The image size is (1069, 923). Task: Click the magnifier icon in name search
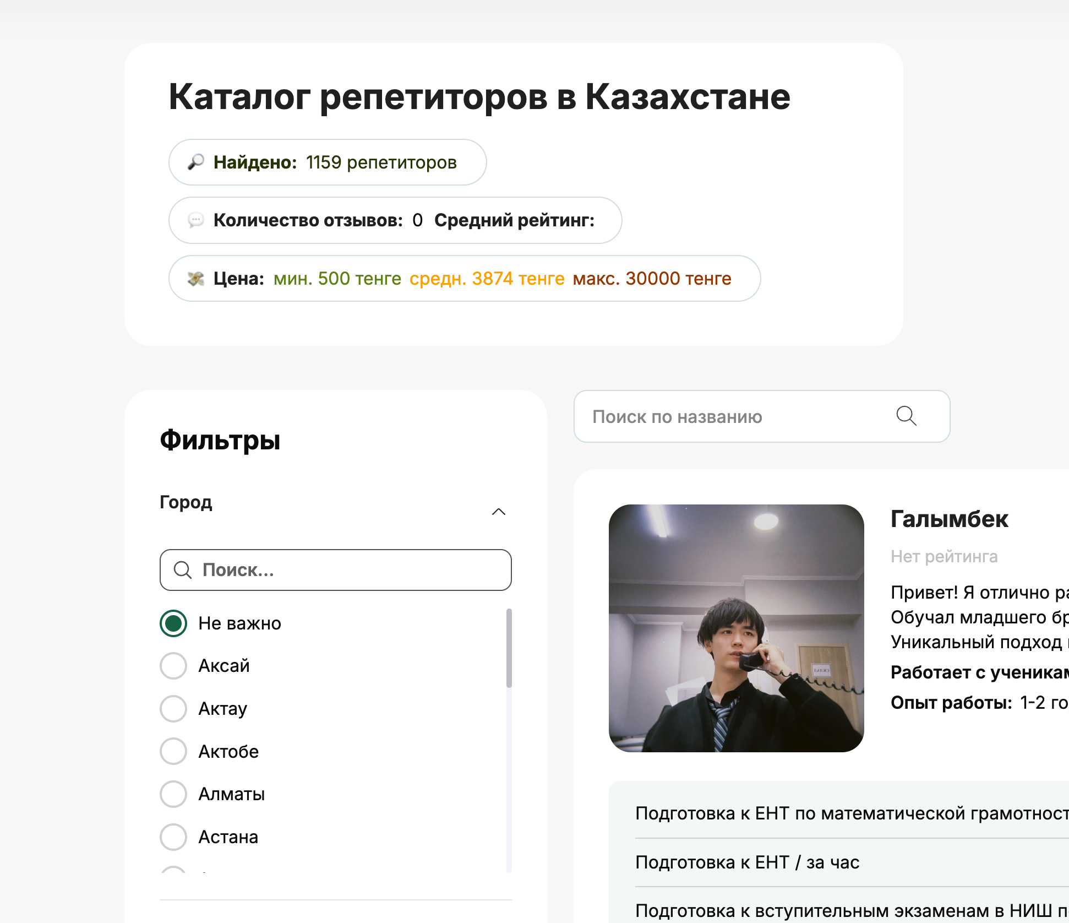pos(906,416)
